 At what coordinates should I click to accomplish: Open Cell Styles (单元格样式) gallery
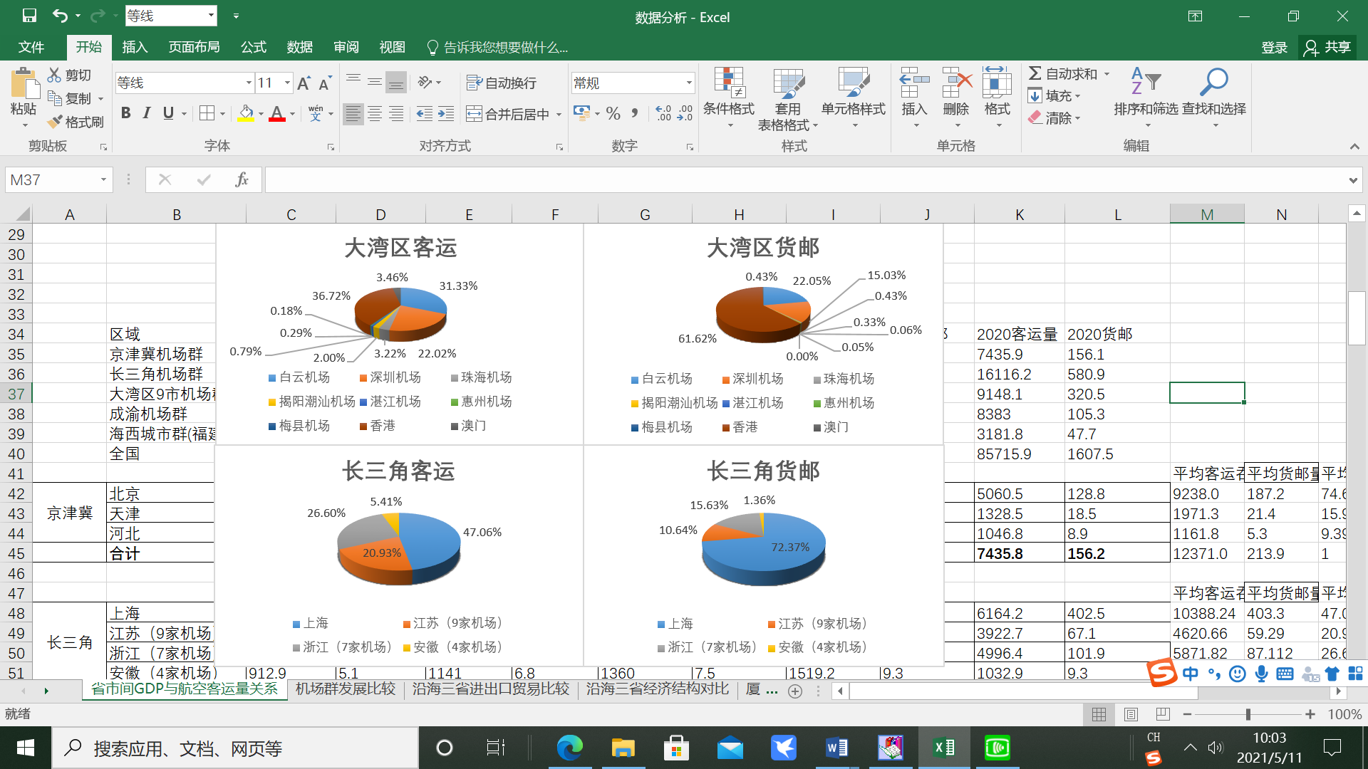[853, 99]
